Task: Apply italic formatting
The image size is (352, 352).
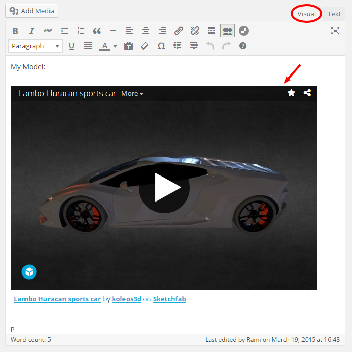Action: pyautogui.click(x=32, y=31)
